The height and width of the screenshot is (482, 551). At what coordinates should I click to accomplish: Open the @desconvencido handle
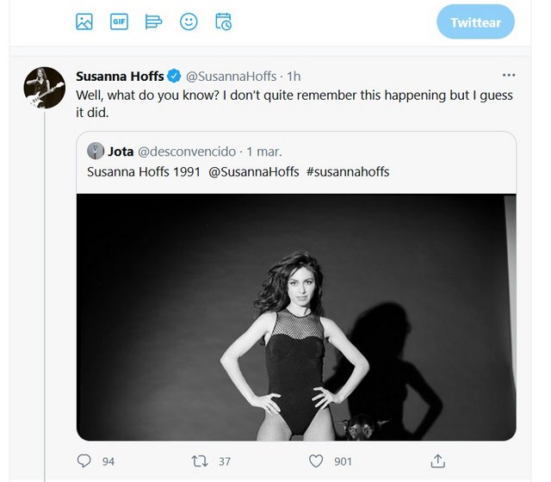pos(187,151)
